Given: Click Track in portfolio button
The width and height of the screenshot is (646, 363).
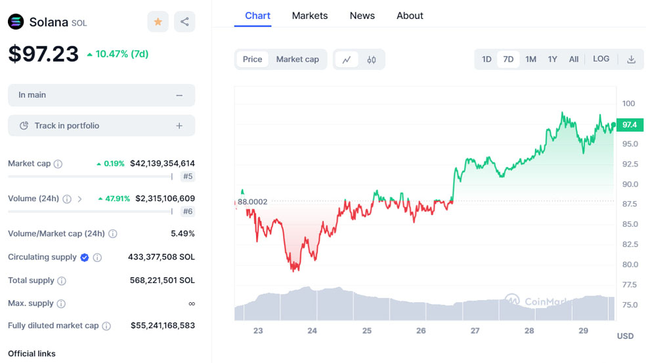Looking at the screenshot, I should (101, 126).
